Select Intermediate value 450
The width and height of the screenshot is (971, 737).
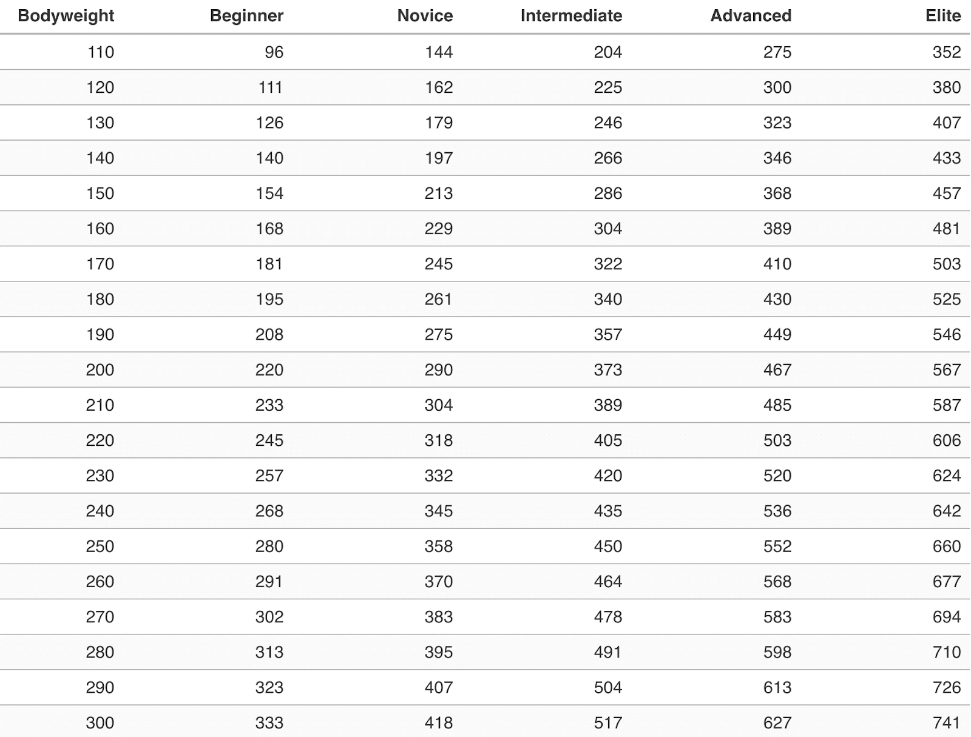tap(608, 547)
